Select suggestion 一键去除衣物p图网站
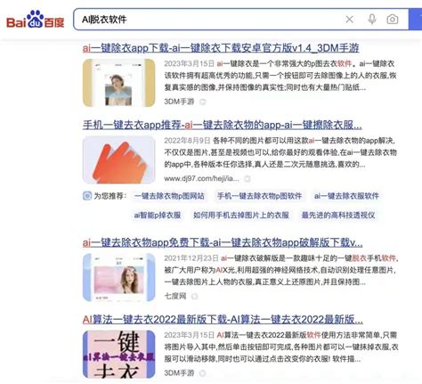The image size is (422, 384). pyautogui.click(x=169, y=196)
